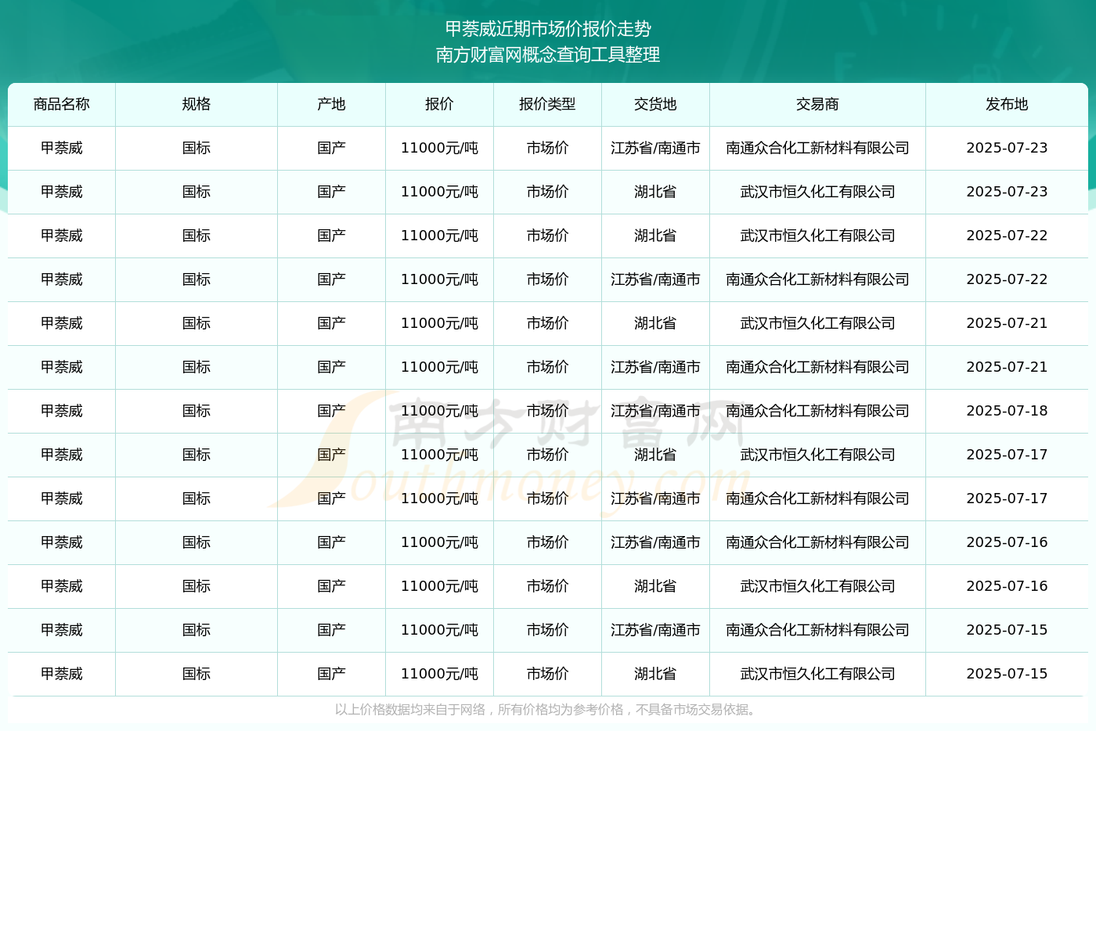Click date 2025-07-16 in the 武汉市恒久 row

click(1007, 586)
